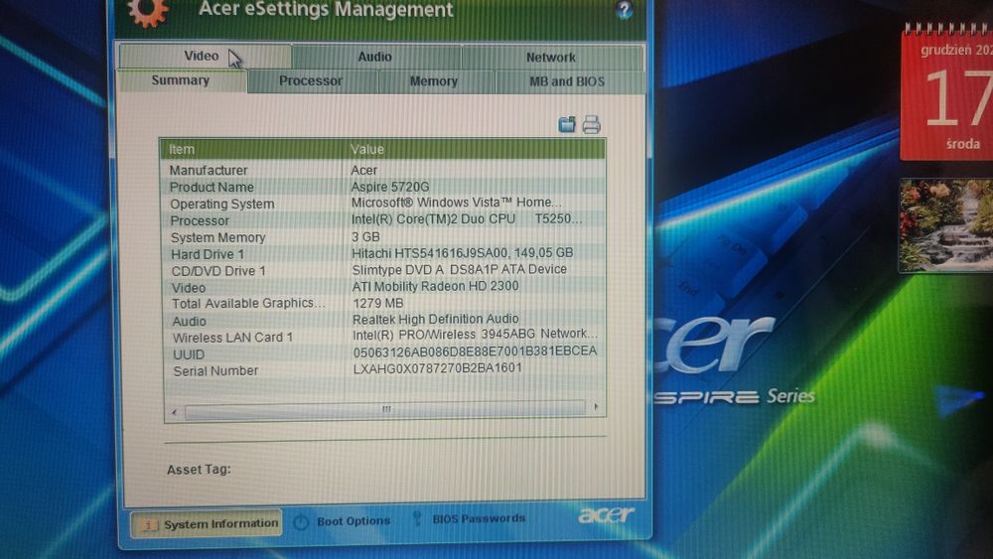
Task: Open the Memory tab
Action: click(435, 81)
